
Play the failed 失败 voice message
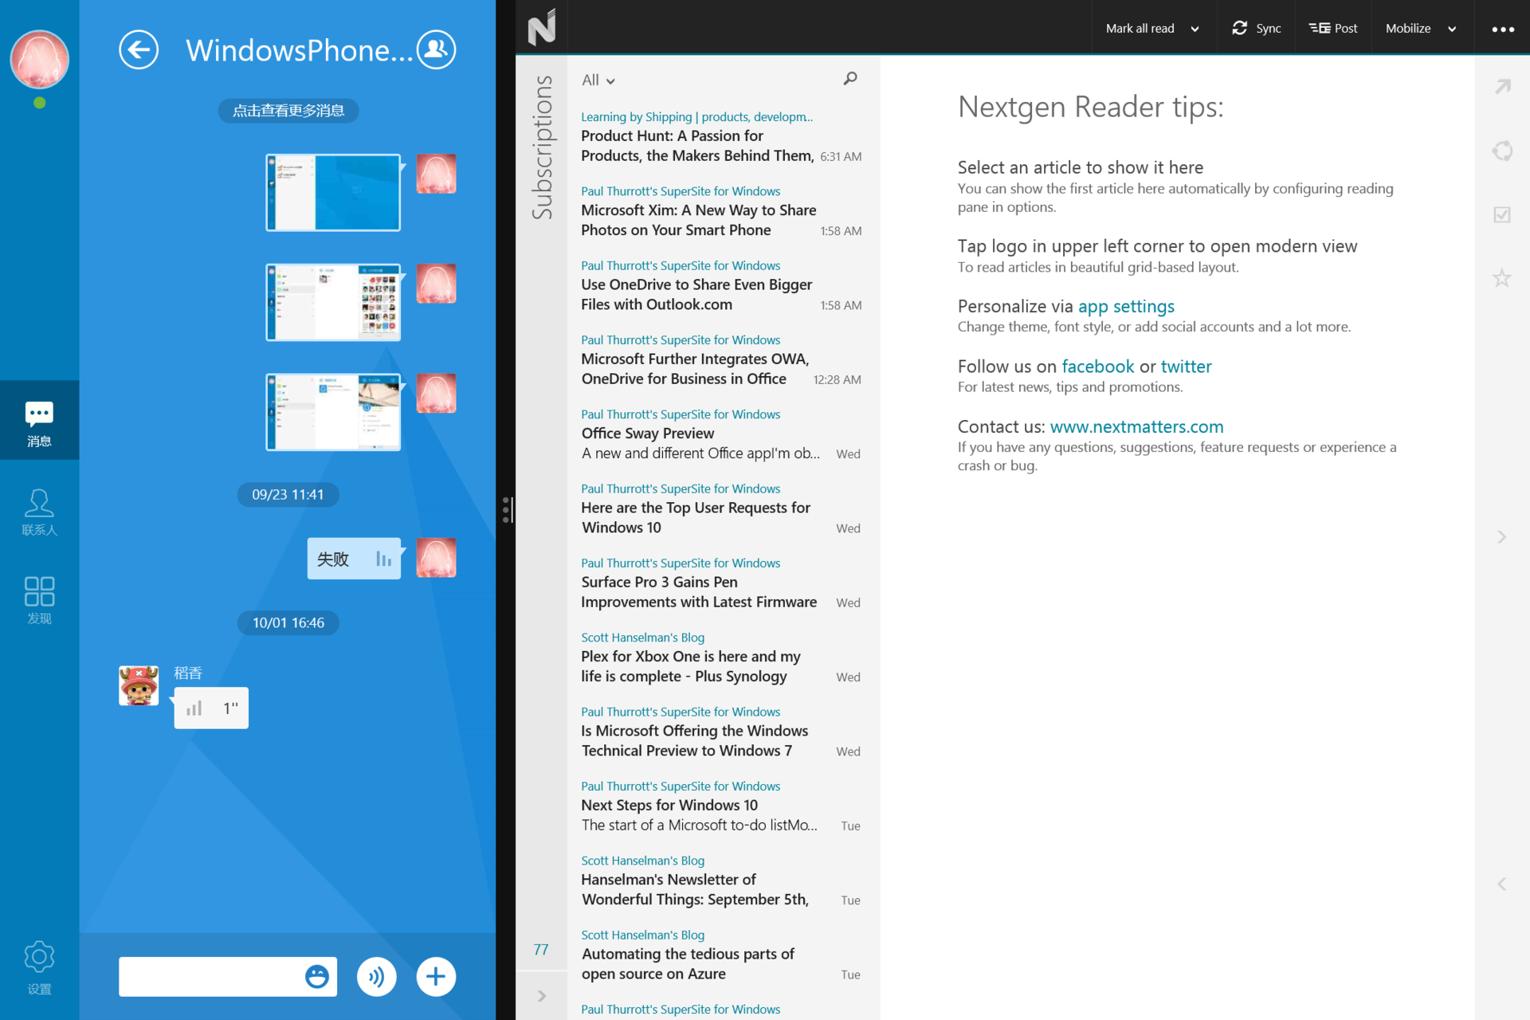(x=354, y=559)
